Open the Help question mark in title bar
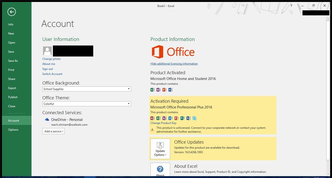332x178 pixels. [291, 6]
